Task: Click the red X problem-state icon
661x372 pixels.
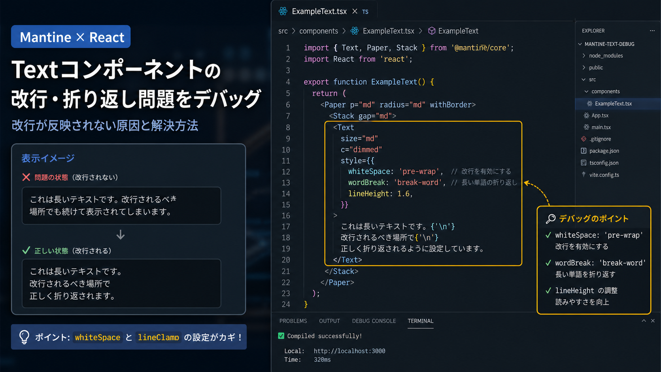Action: point(26,177)
